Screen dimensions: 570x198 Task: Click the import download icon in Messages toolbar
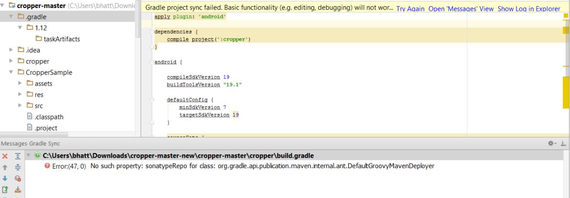[x=18, y=190]
